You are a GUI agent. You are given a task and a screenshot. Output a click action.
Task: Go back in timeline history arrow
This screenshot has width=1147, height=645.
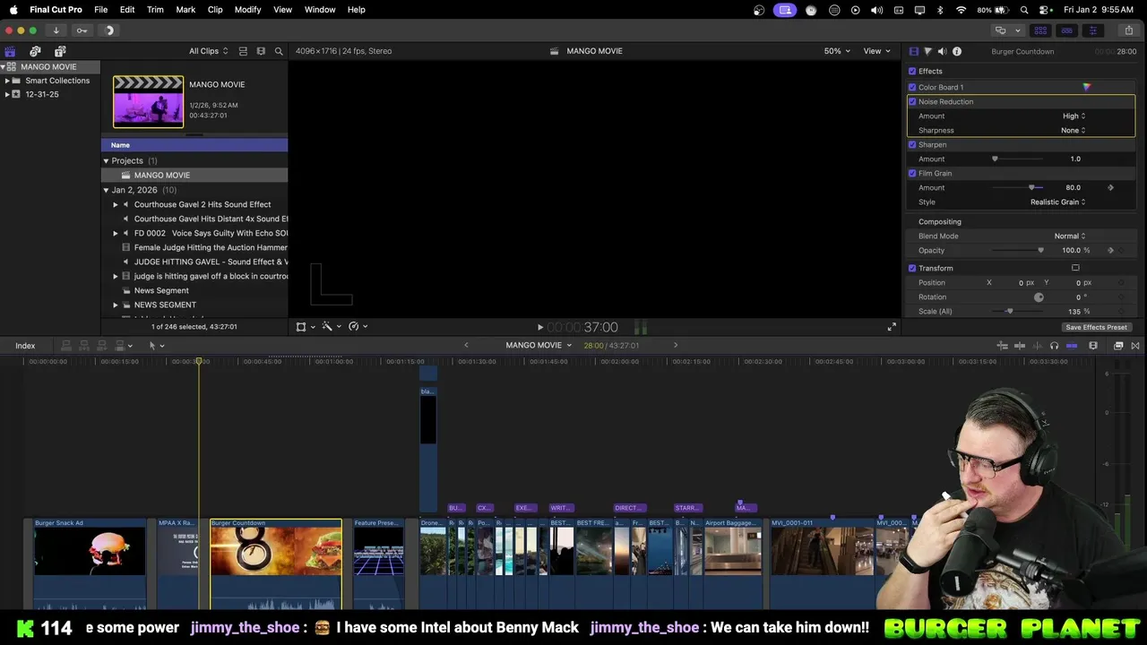pos(466,346)
